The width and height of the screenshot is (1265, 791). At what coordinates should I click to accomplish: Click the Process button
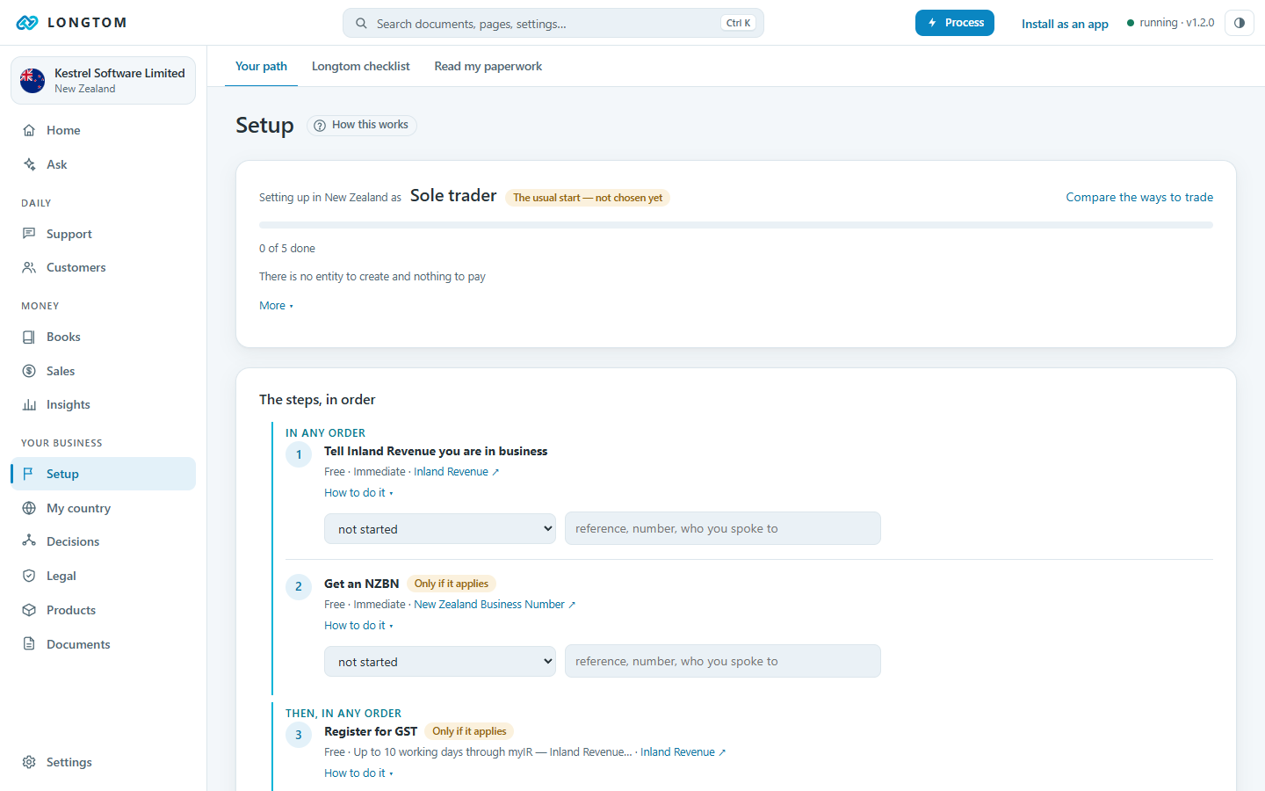click(955, 23)
